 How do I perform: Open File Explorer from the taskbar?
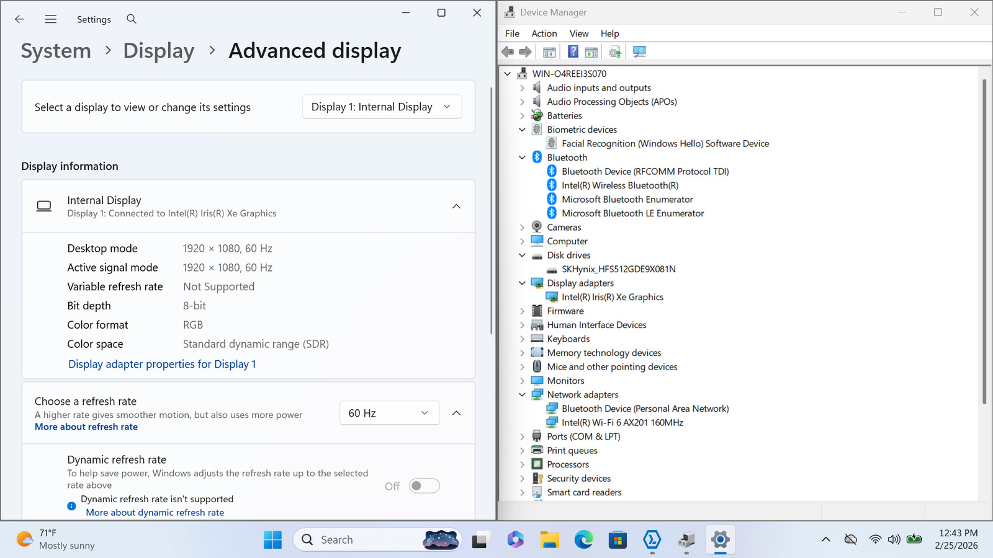[x=549, y=540]
